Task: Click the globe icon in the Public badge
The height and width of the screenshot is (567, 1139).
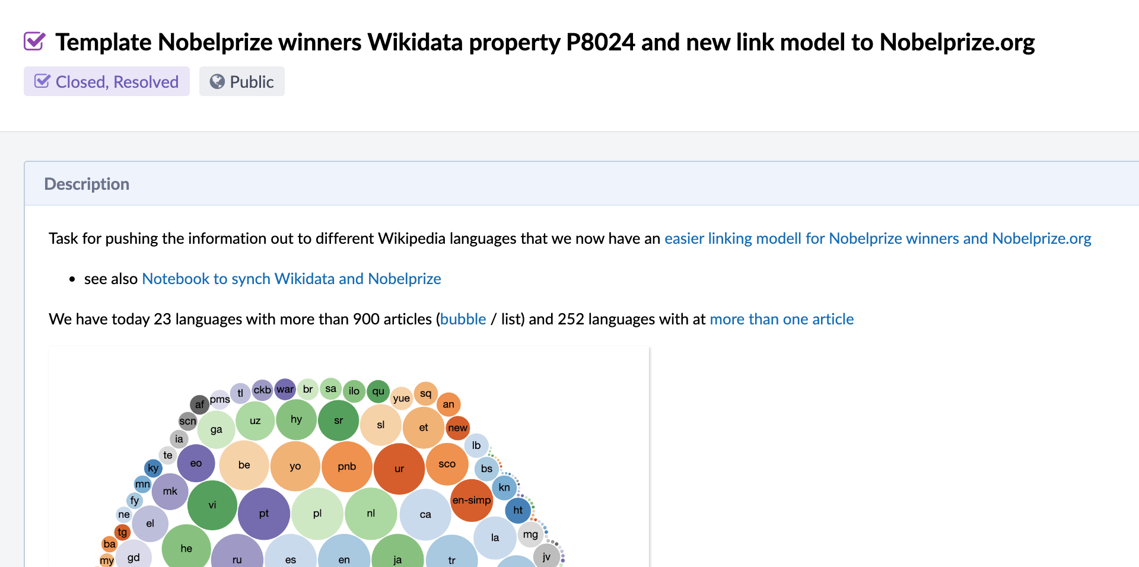Action: click(x=217, y=81)
